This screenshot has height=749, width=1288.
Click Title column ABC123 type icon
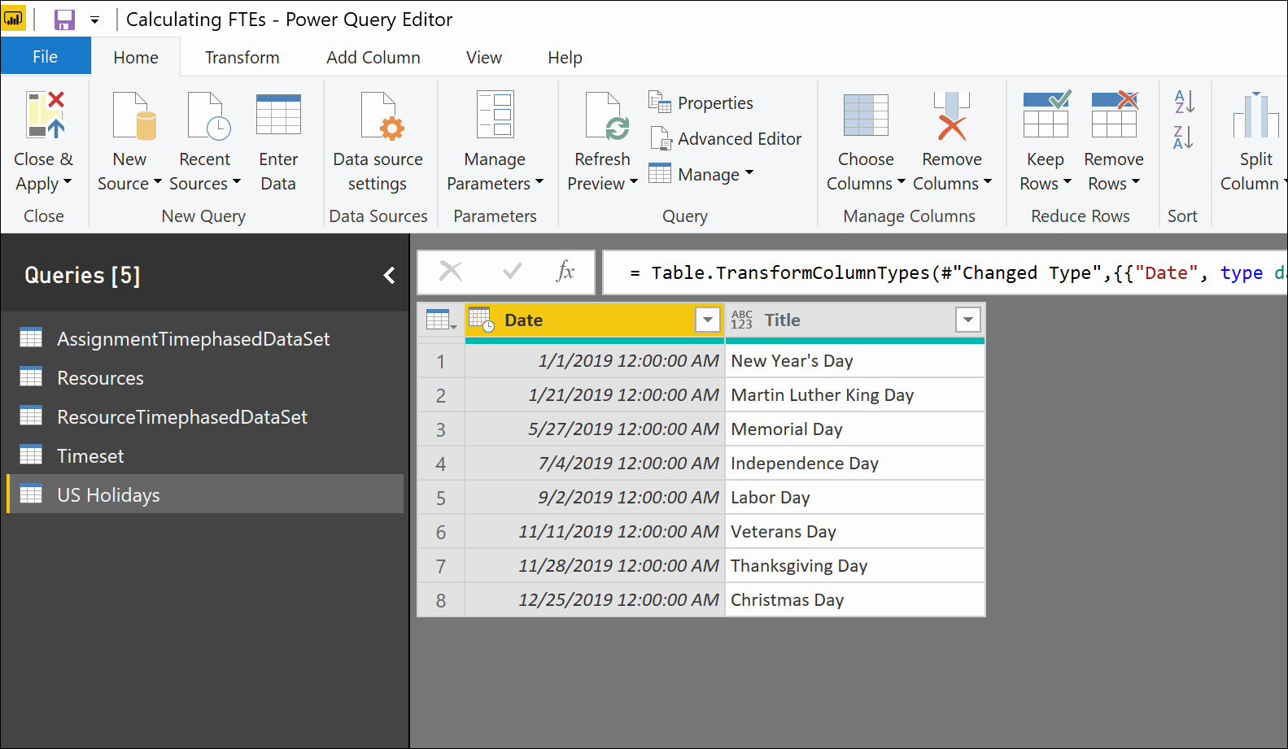tap(741, 320)
